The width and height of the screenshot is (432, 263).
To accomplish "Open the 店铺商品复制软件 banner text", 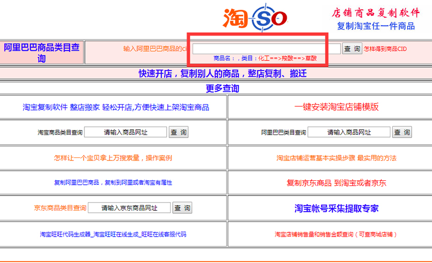I will pyautogui.click(x=376, y=13).
